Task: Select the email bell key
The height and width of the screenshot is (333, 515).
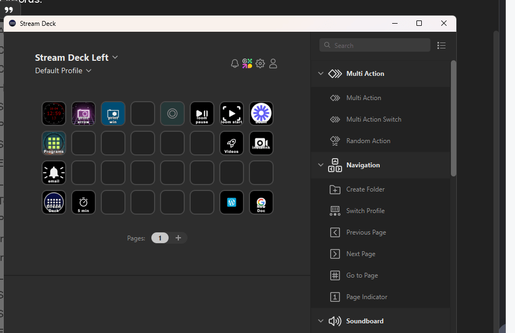Action: [54, 173]
